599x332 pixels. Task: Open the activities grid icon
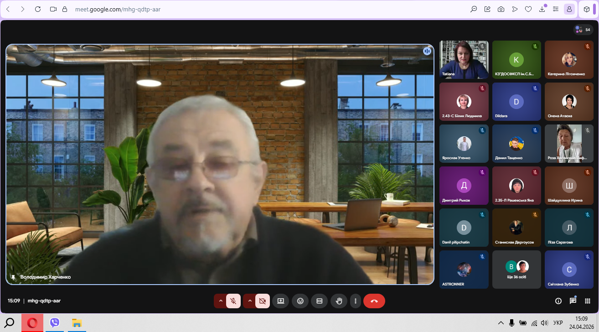pyautogui.click(x=588, y=301)
